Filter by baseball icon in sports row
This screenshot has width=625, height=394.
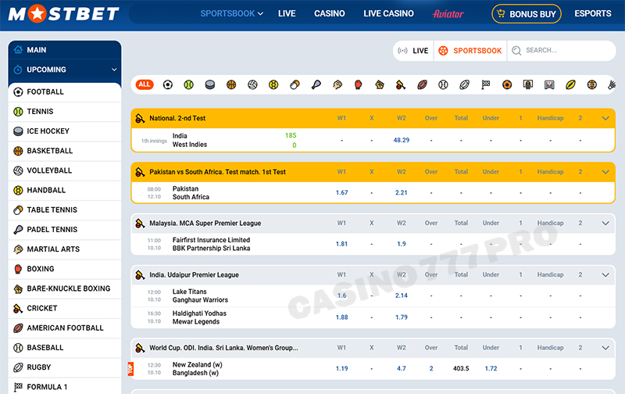[443, 84]
